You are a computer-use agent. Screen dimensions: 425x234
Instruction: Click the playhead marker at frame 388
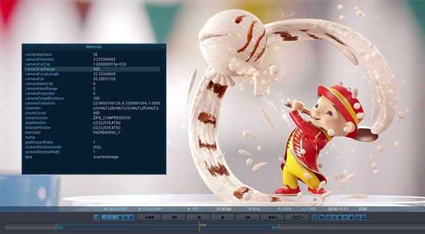199,227
